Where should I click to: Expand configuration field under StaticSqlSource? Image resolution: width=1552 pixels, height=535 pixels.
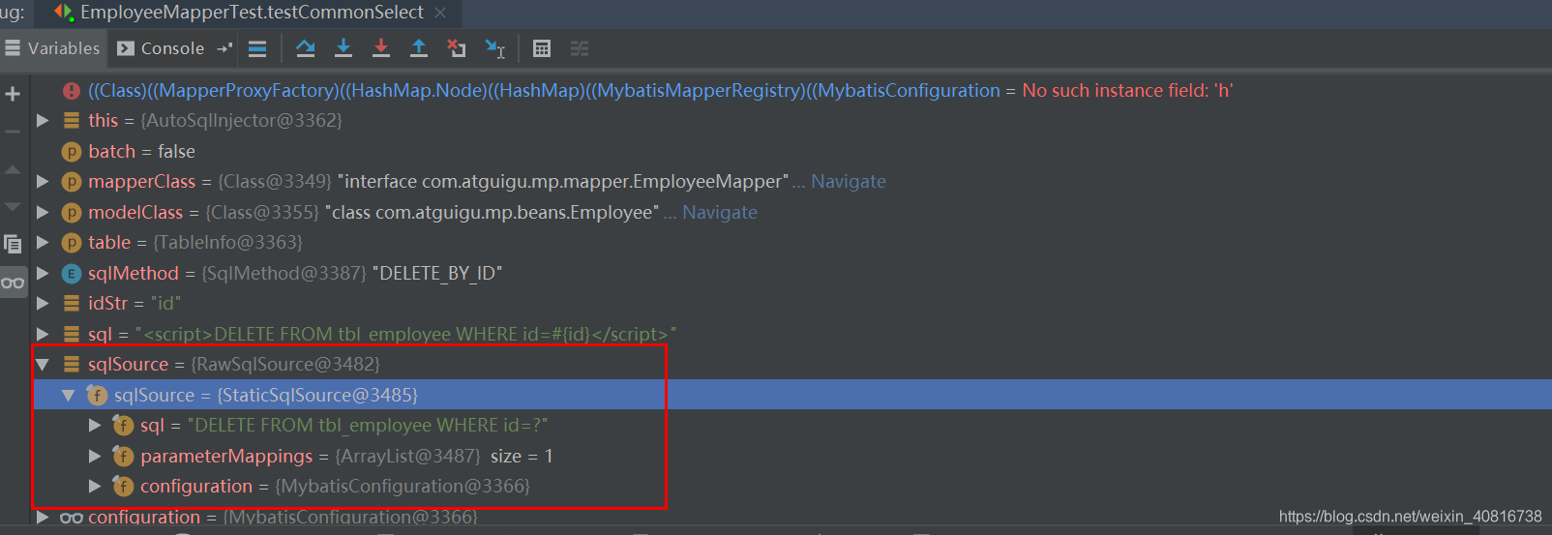coord(95,486)
